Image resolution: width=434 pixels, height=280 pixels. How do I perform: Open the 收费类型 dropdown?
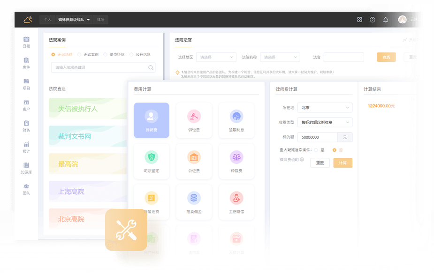(325, 122)
